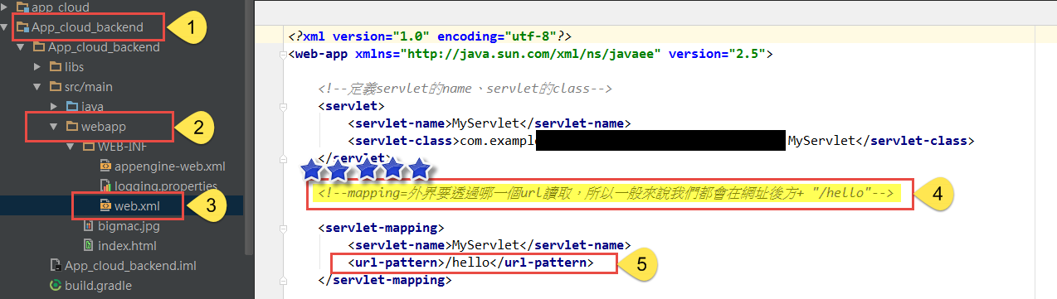This screenshot has height=299, width=1057.
Task: Expand the libs folder arrow
Action: (37, 66)
